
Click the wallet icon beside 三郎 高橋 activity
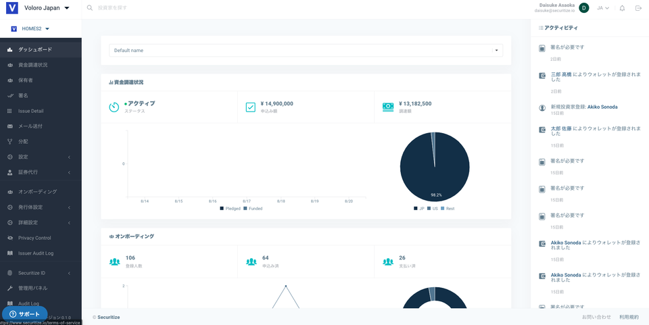[542, 76]
